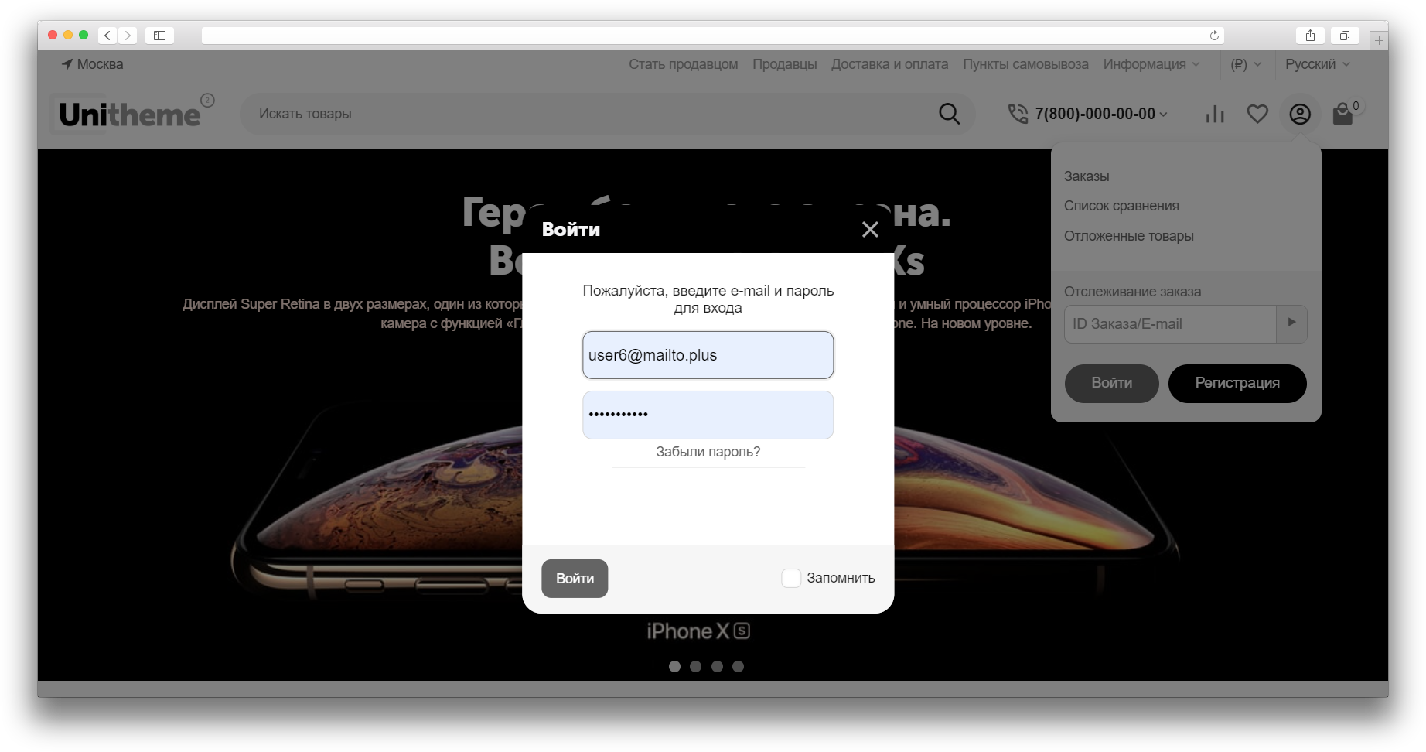Viewport: 1426px width, 752px height.
Task: Select Заказы in account menu
Action: 1087,176
